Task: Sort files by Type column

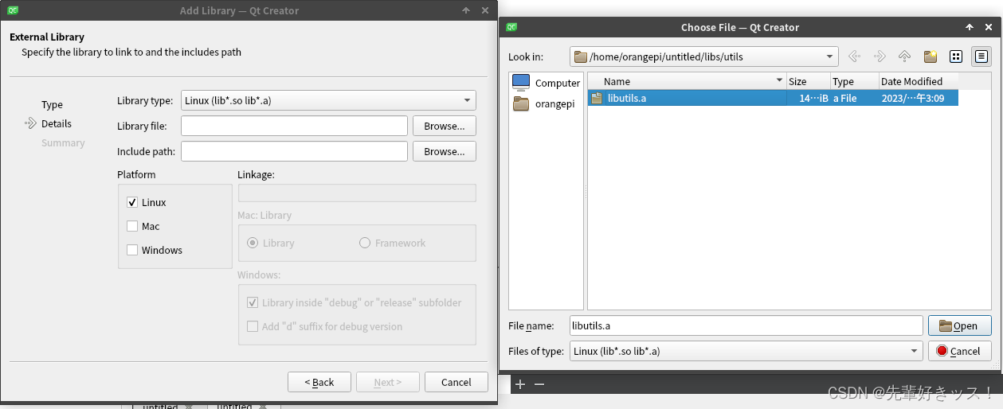Action: coord(855,81)
